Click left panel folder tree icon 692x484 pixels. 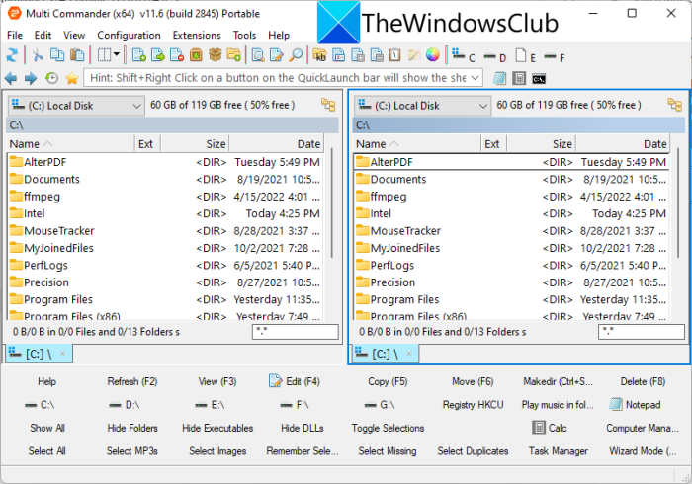coord(328,105)
